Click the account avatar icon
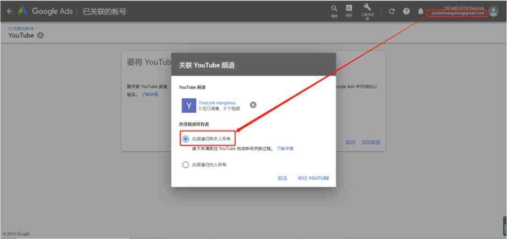This screenshot has width=507, height=239. tap(493, 11)
